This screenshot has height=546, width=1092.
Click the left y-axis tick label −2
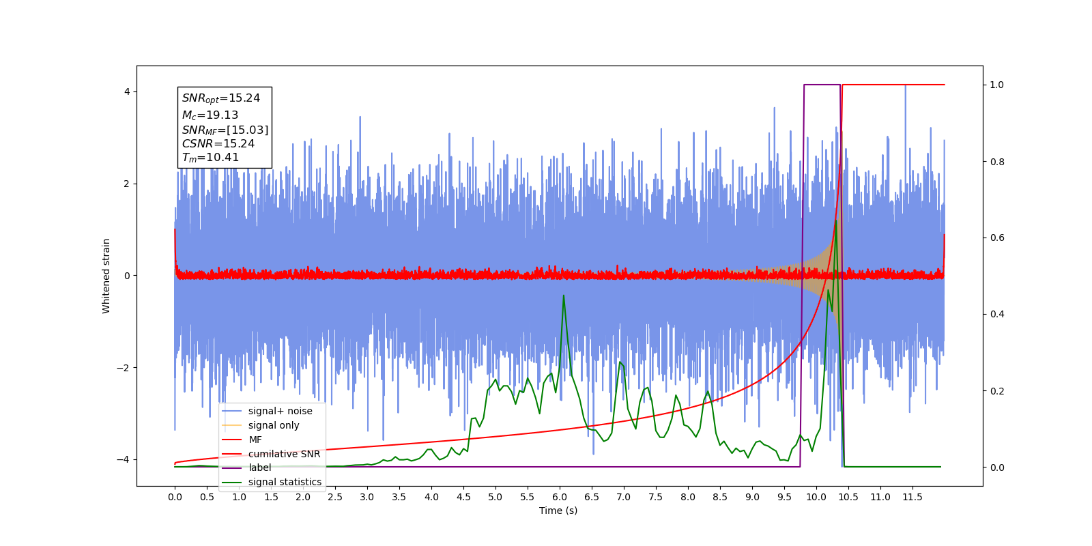point(123,368)
